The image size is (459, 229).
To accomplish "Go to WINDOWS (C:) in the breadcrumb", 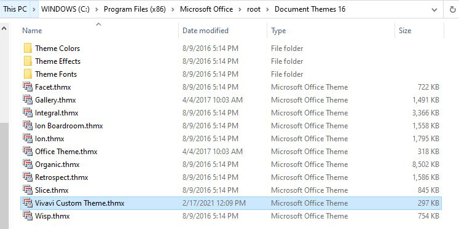I will [x=65, y=9].
